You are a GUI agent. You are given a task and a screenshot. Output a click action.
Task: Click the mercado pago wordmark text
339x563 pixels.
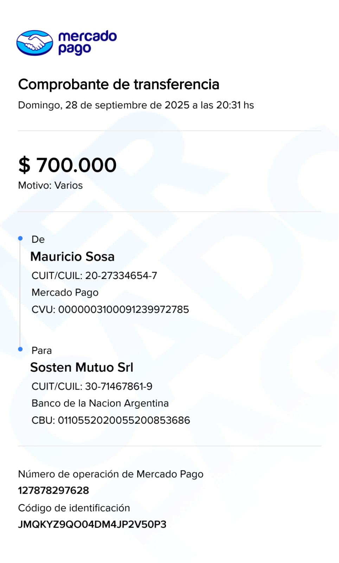tap(87, 43)
